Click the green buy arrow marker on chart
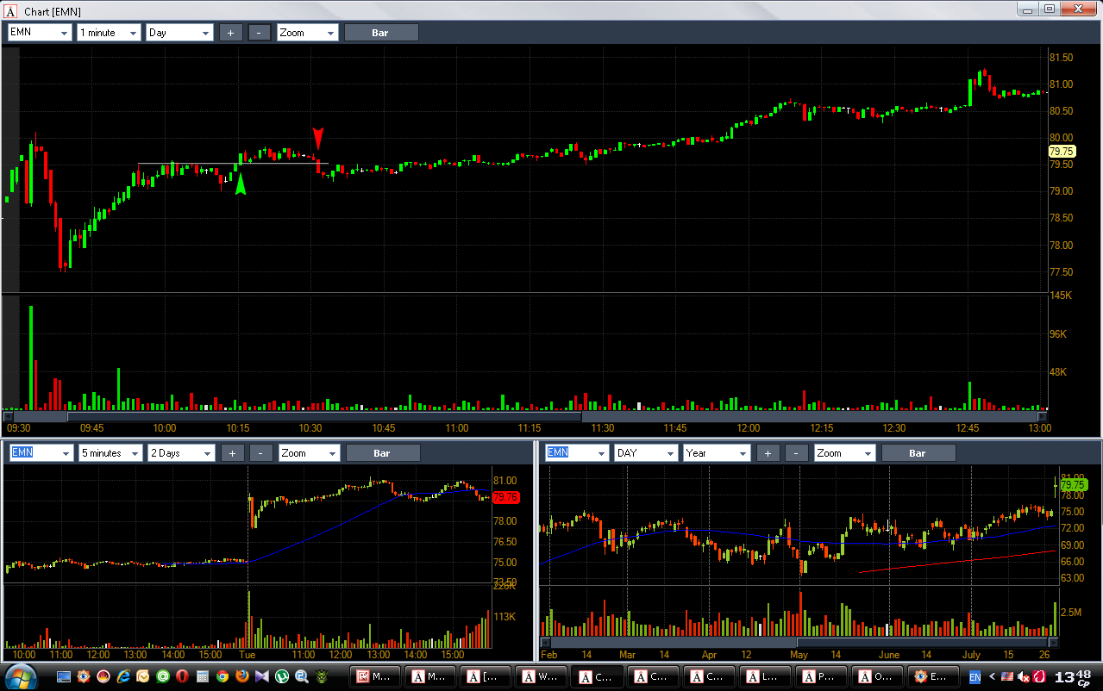The image size is (1103, 691). [241, 184]
